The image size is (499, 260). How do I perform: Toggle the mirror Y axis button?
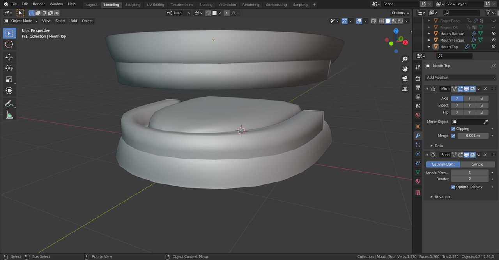point(469,98)
